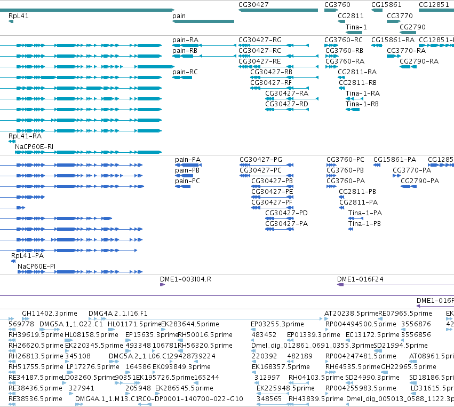Click the CG15861-PA protein glyph
Image resolution: width=454 pixels, height=407 pixels.
point(377,165)
